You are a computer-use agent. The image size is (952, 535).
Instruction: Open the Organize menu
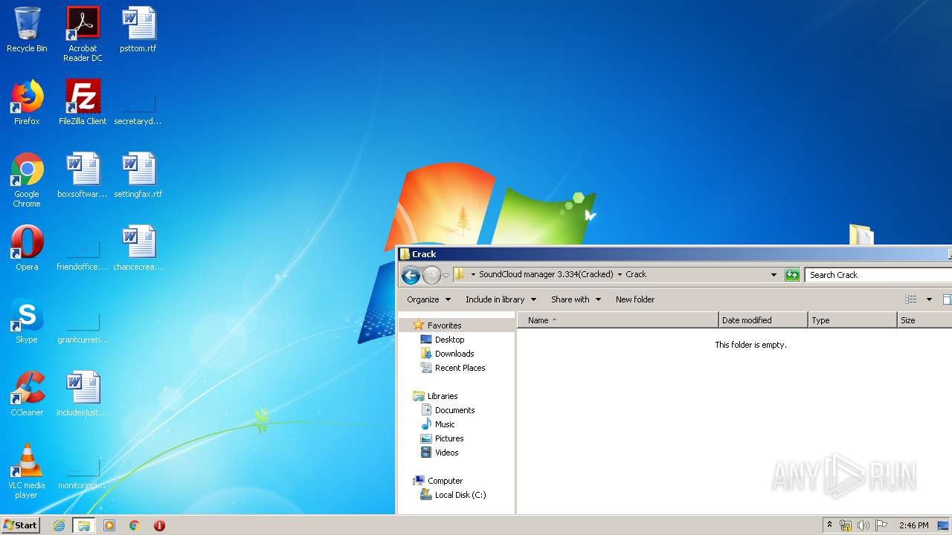428,299
